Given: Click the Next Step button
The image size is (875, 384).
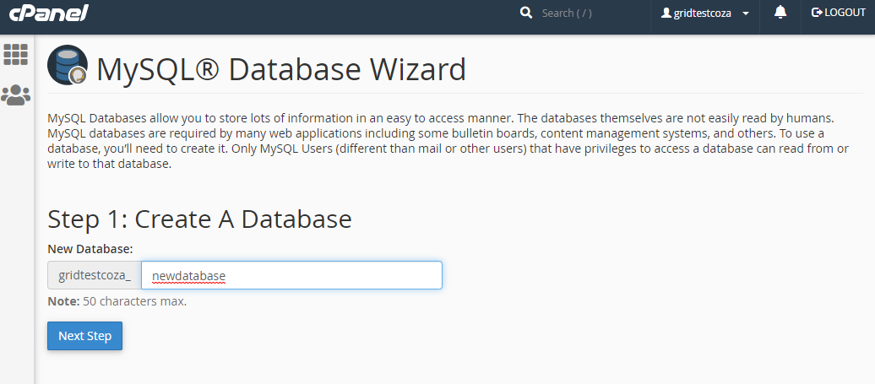Looking at the screenshot, I should 84,336.
